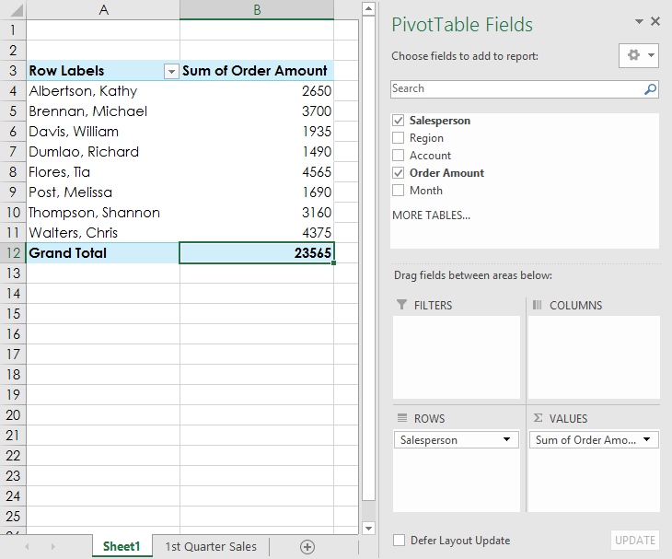Expand Sum of Order Amount values dropdown
Image resolution: width=672 pixels, height=559 pixels.
tap(647, 440)
